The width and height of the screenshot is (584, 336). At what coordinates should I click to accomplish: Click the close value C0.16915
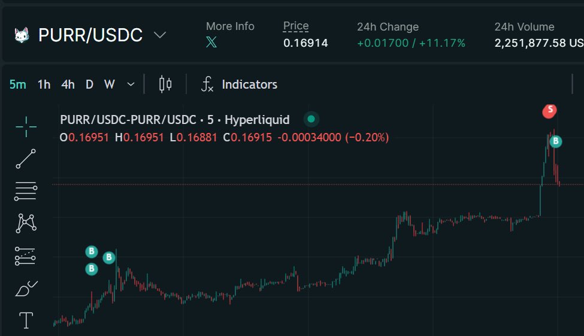247,138
